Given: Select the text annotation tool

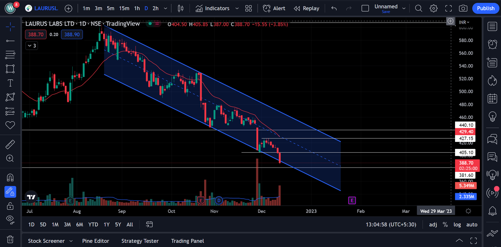Looking at the screenshot, I should pyautogui.click(x=10, y=83).
